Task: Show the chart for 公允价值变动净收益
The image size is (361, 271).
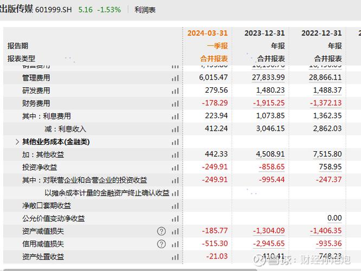Action: click(175, 218)
